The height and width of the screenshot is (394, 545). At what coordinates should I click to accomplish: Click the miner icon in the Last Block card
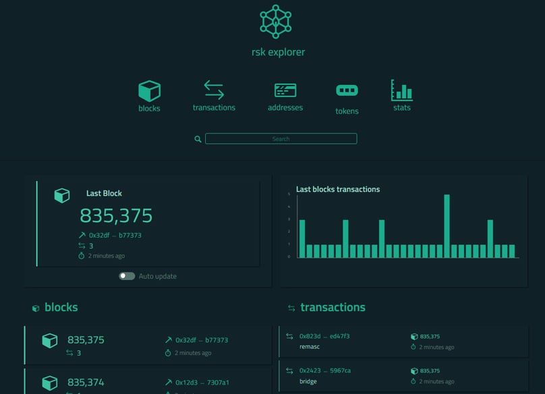pyautogui.click(x=82, y=235)
